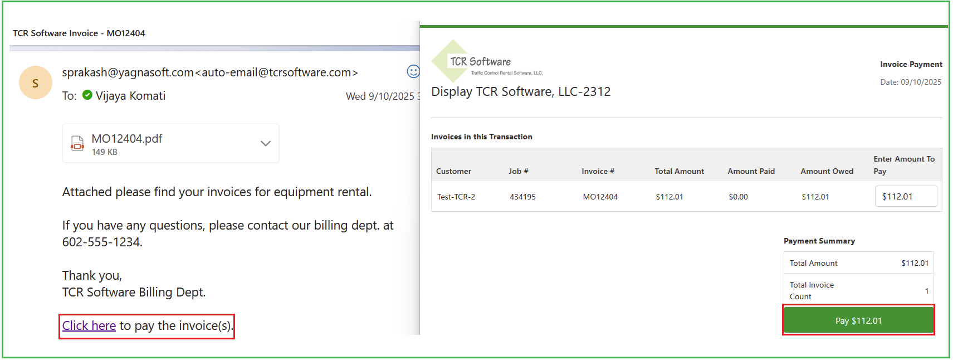Click the email date Wed 9/10/2025
953x360 pixels.
tap(380, 96)
